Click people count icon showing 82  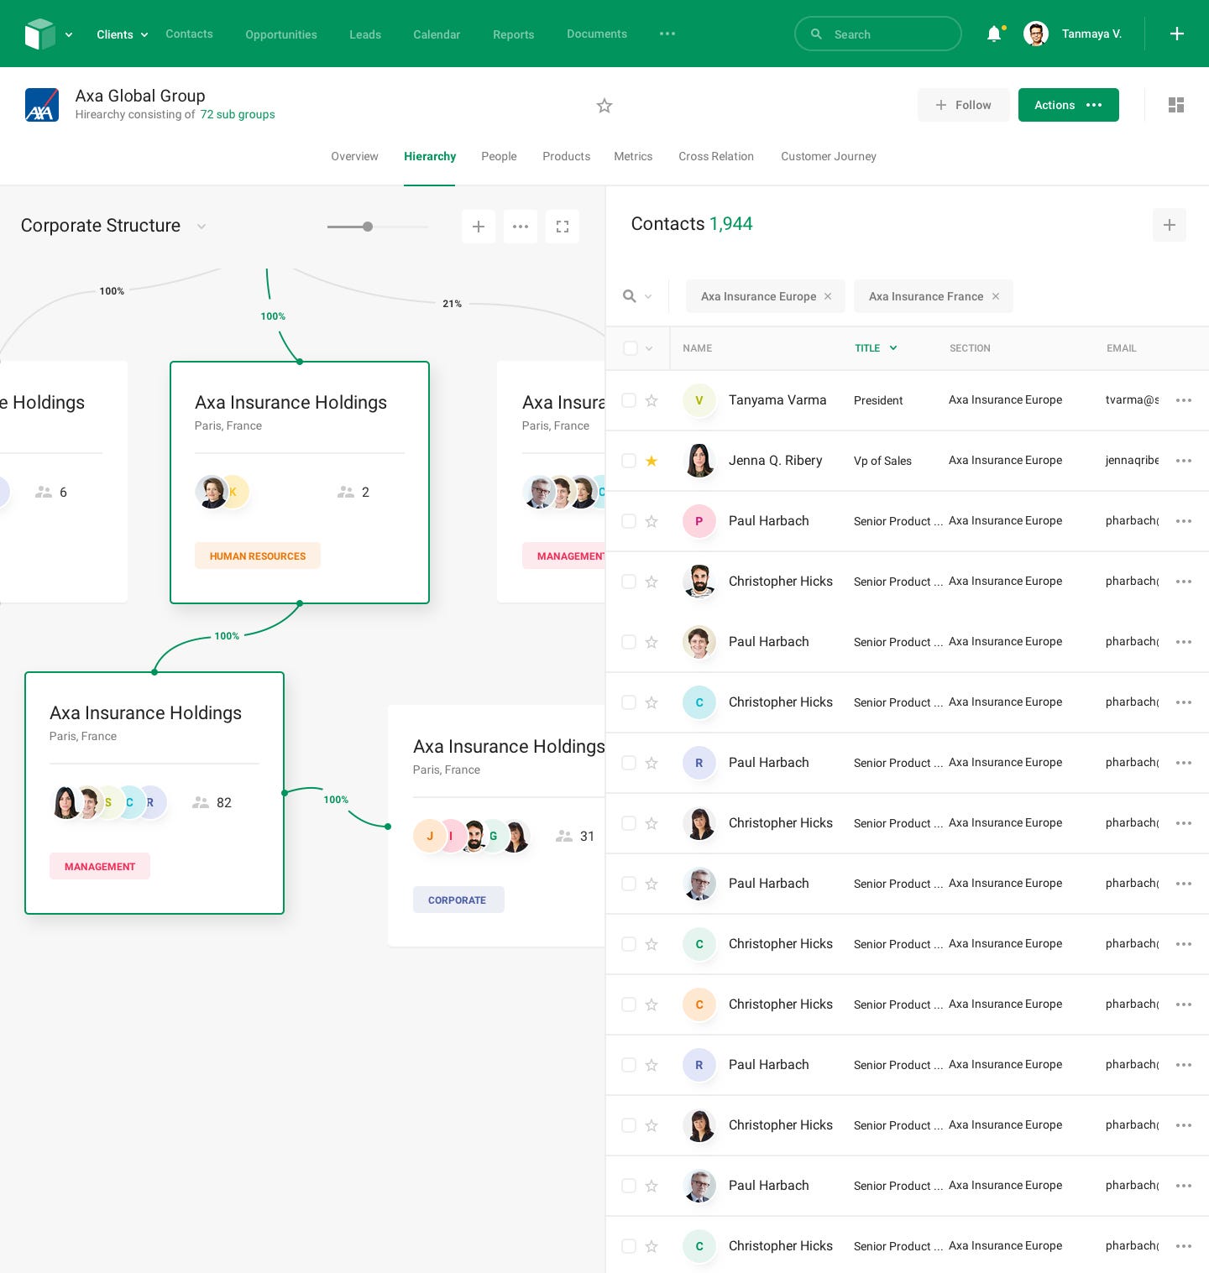click(200, 802)
